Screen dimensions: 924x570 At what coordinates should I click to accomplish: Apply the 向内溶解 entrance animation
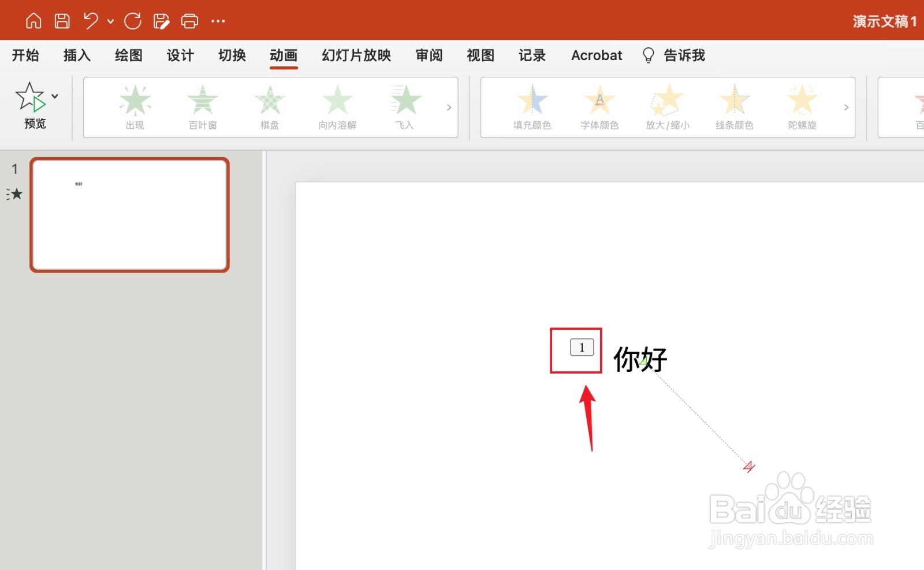[x=337, y=107]
